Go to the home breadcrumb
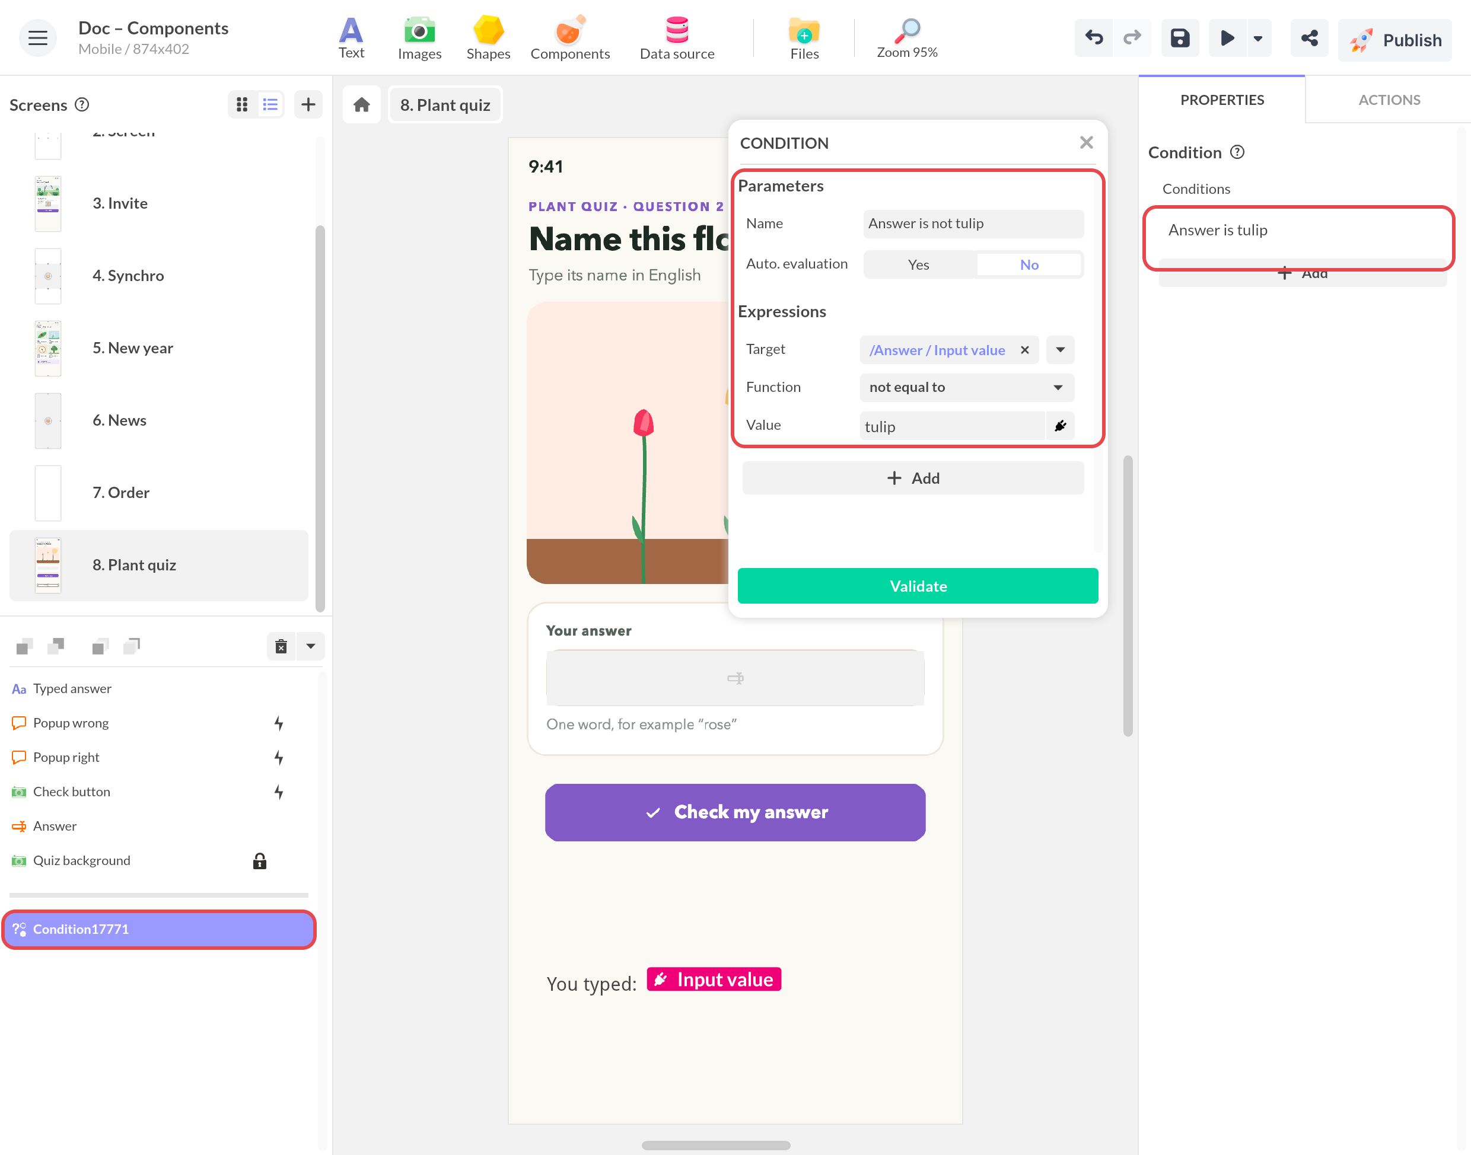Screen dimensions: 1471x1155 pyautogui.click(x=361, y=105)
